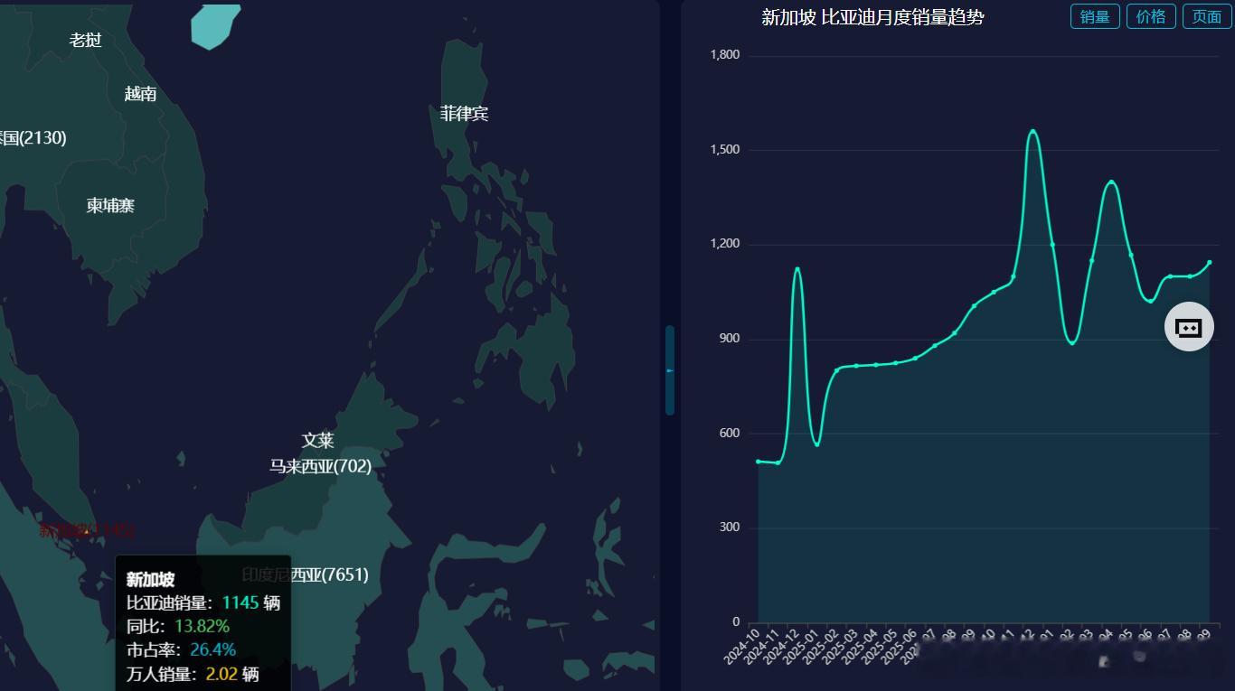Click the 1,800 y-axis label
Viewport: 1235px width, 691px height.
pos(725,55)
